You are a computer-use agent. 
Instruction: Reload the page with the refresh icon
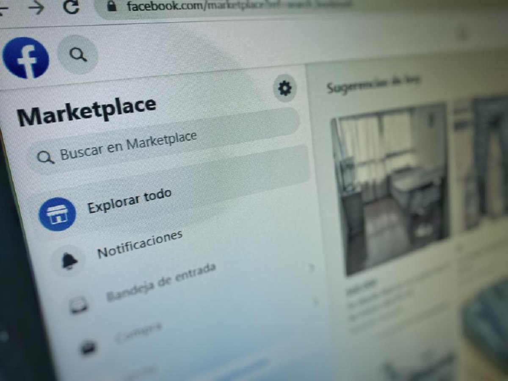[x=71, y=6]
